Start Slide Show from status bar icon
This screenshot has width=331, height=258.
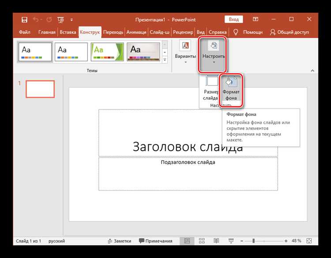[x=231, y=241]
